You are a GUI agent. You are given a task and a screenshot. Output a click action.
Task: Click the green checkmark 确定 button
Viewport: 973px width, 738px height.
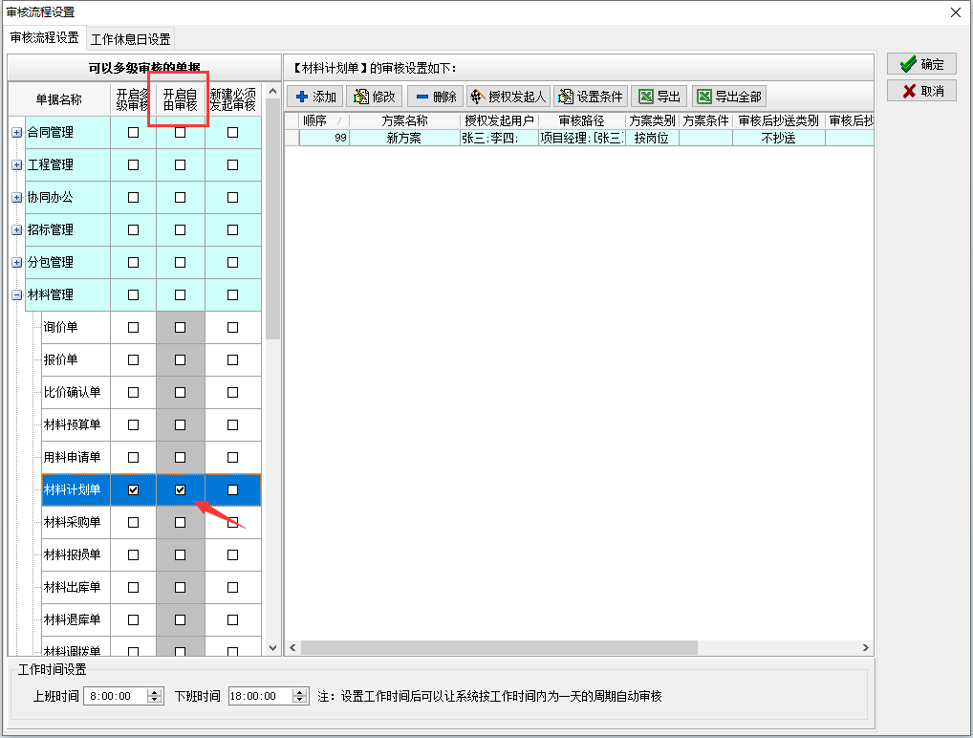(907, 64)
